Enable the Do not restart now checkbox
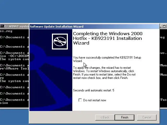This screenshot has height=125, width=167. point(80,100)
